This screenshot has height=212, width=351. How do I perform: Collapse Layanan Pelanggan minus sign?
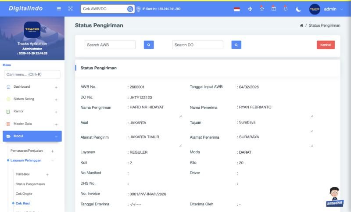point(52,161)
